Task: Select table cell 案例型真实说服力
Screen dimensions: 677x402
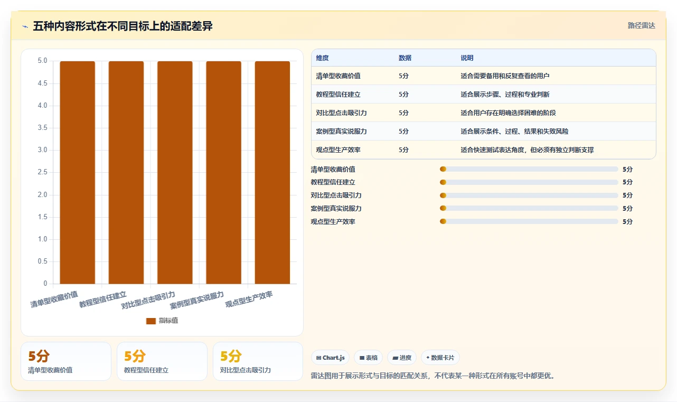Action: [x=341, y=132]
